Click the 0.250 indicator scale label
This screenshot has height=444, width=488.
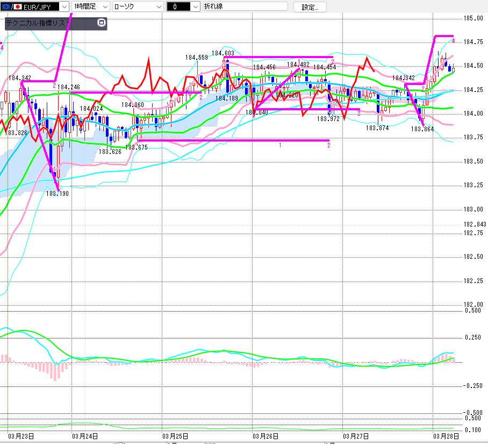point(473,337)
